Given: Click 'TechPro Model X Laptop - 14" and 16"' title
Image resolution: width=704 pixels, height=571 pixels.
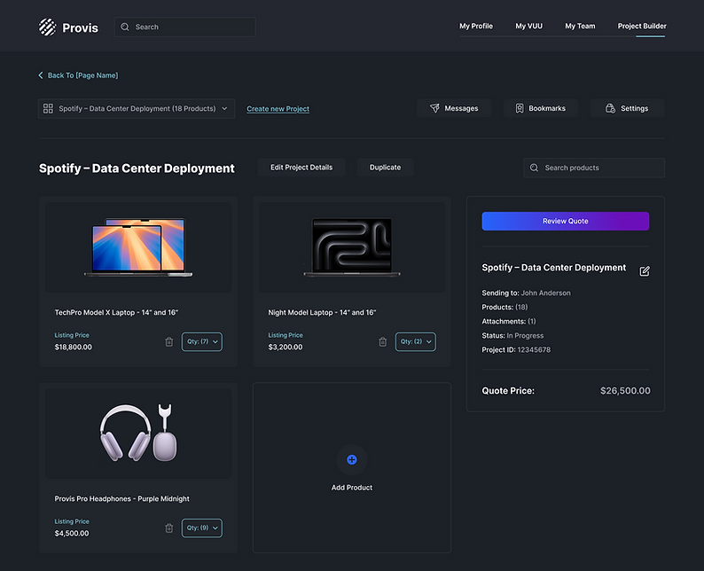Looking at the screenshot, I should [116, 312].
